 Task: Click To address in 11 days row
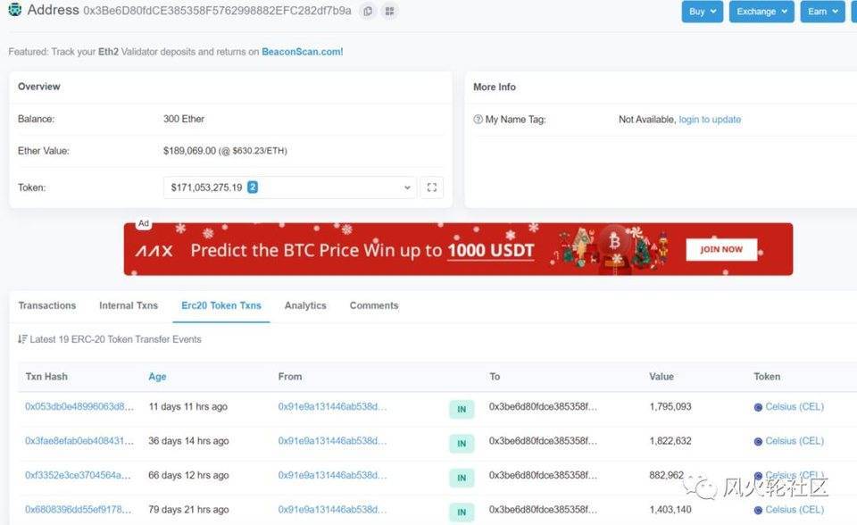pos(543,407)
